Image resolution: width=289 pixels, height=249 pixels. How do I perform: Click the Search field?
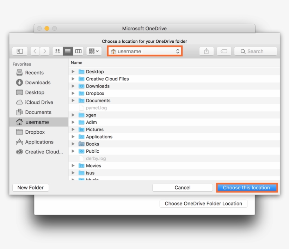(x=255, y=51)
